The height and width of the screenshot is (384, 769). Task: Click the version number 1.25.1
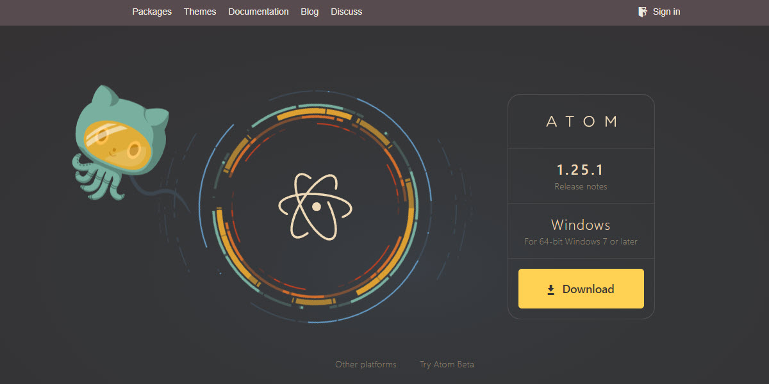(581, 169)
